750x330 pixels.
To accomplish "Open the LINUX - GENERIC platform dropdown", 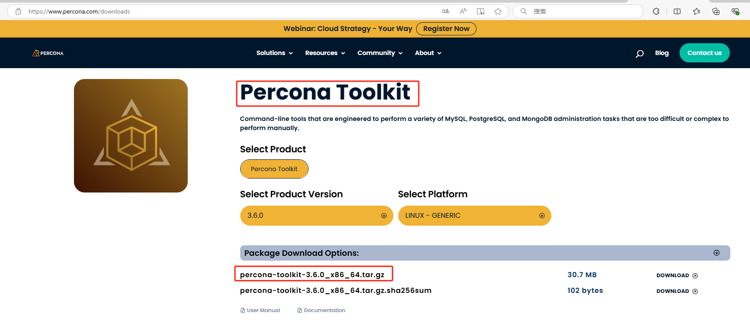I will [x=474, y=216].
